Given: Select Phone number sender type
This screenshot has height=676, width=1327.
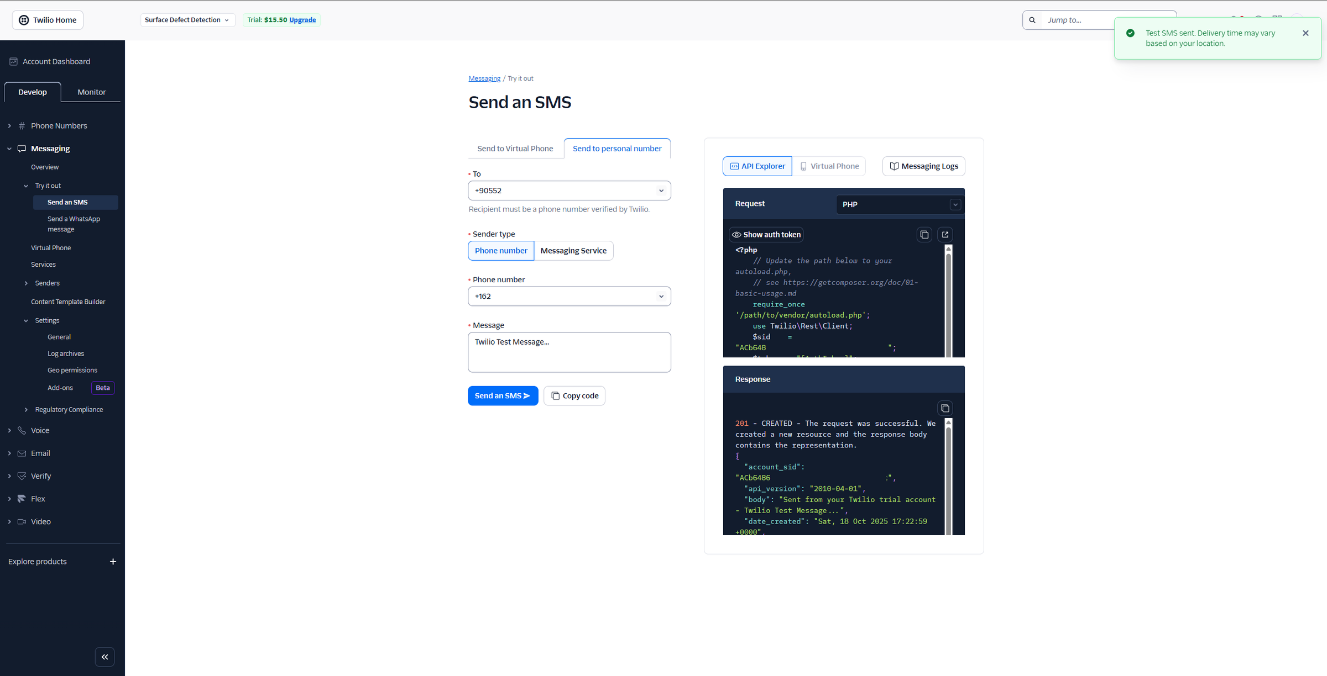Looking at the screenshot, I should coord(501,251).
